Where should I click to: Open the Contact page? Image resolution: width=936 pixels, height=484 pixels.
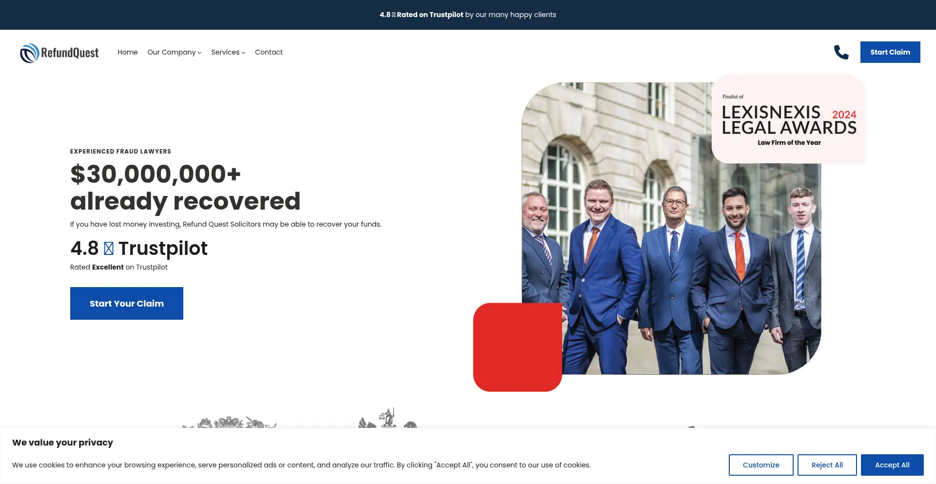point(269,52)
